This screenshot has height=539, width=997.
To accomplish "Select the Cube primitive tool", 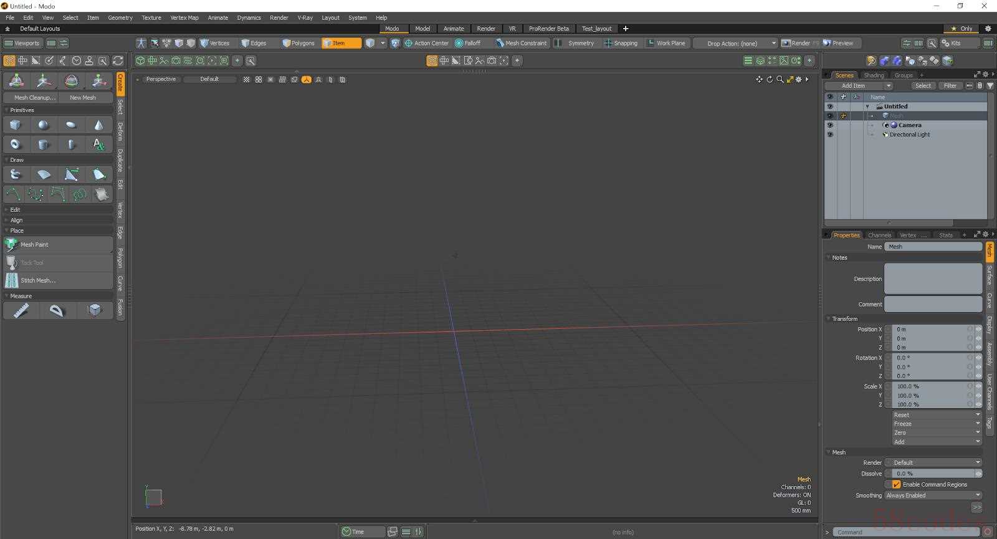I will [x=16, y=125].
